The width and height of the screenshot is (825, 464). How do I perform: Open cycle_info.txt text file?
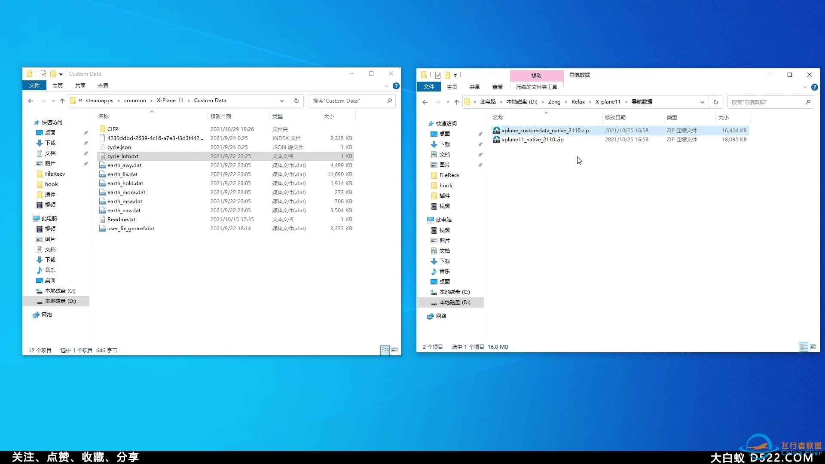[x=122, y=156]
